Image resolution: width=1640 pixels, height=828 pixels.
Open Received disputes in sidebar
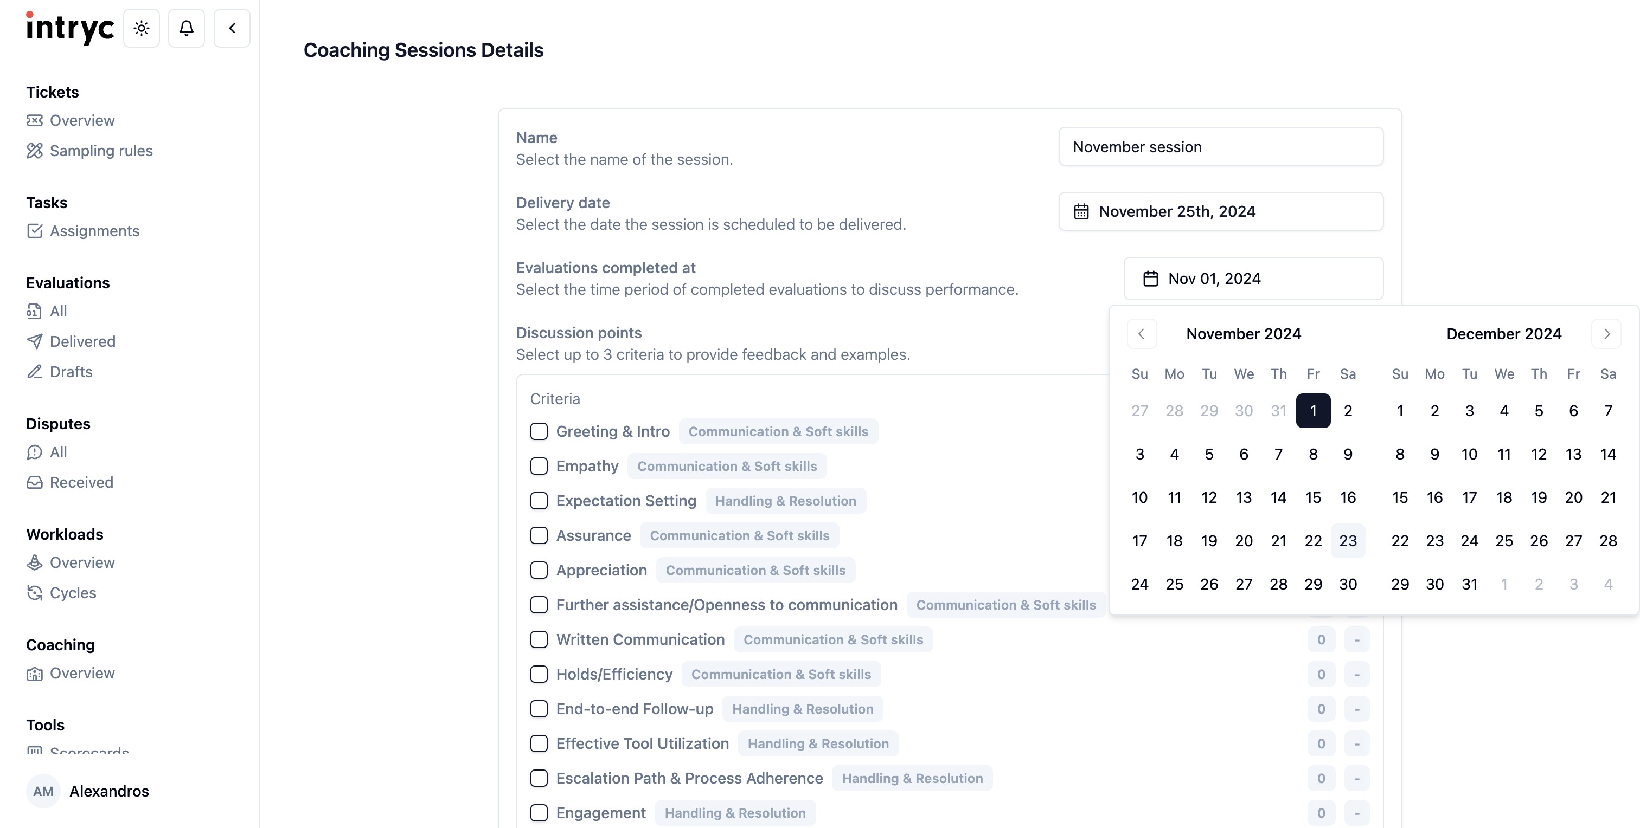tap(81, 483)
